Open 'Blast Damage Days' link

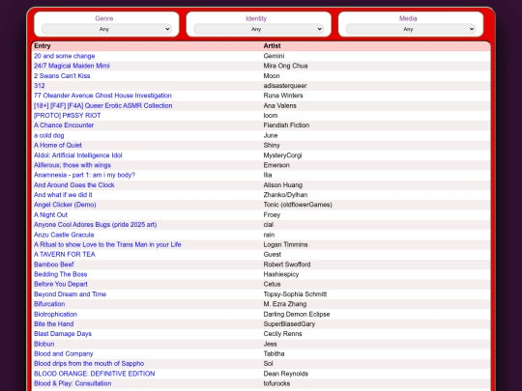tap(63, 334)
